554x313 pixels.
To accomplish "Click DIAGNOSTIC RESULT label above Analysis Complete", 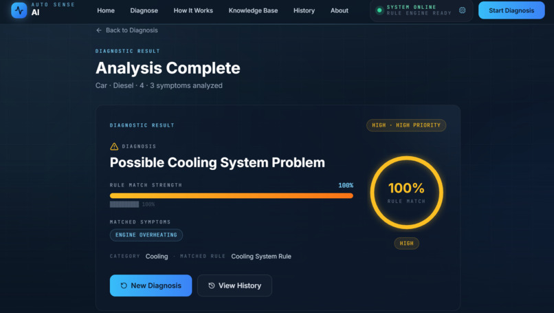I will pyautogui.click(x=128, y=51).
